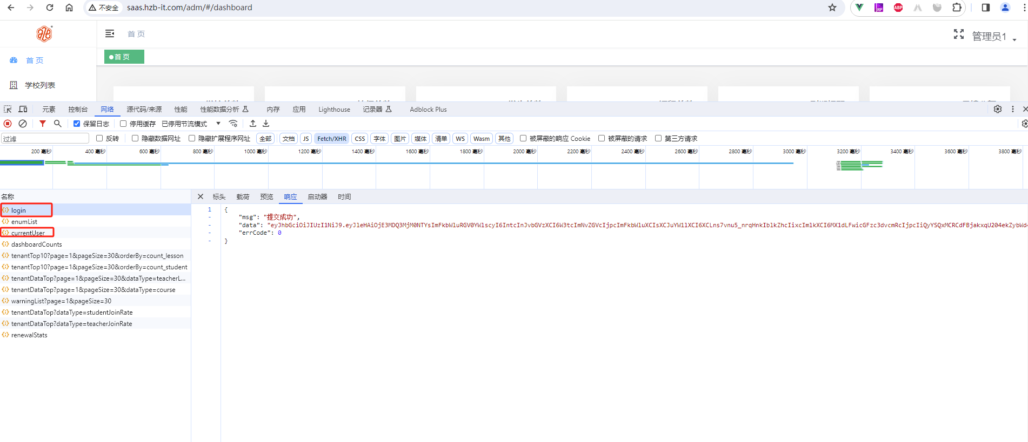The width and height of the screenshot is (1028, 442).
Task: Clear the network log
Action: click(x=23, y=124)
